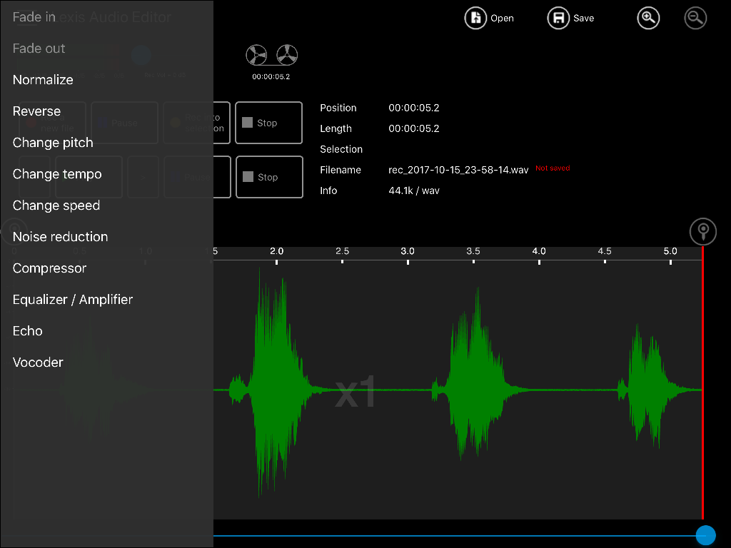Choose Fade in from the effects menu
731x548 pixels.
click(x=34, y=17)
